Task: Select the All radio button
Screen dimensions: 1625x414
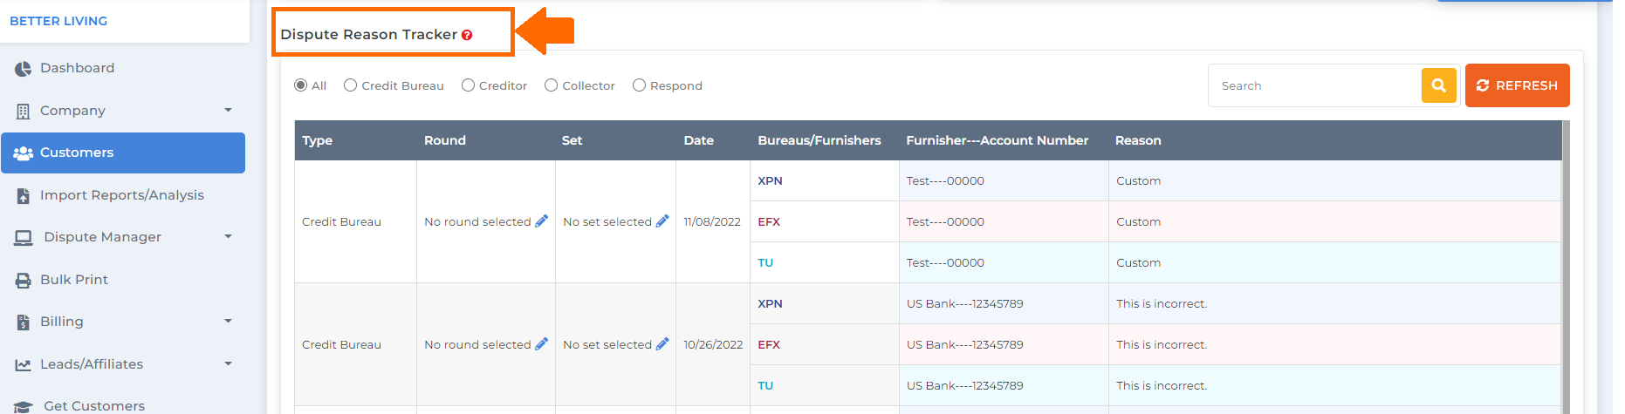Action: click(x=301, y=85)
